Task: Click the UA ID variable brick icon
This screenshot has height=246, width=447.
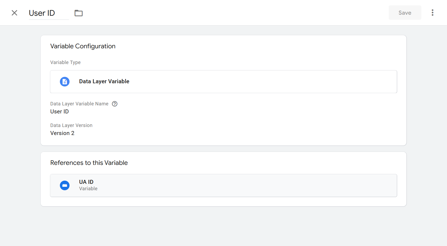Action: click(65, 185)
